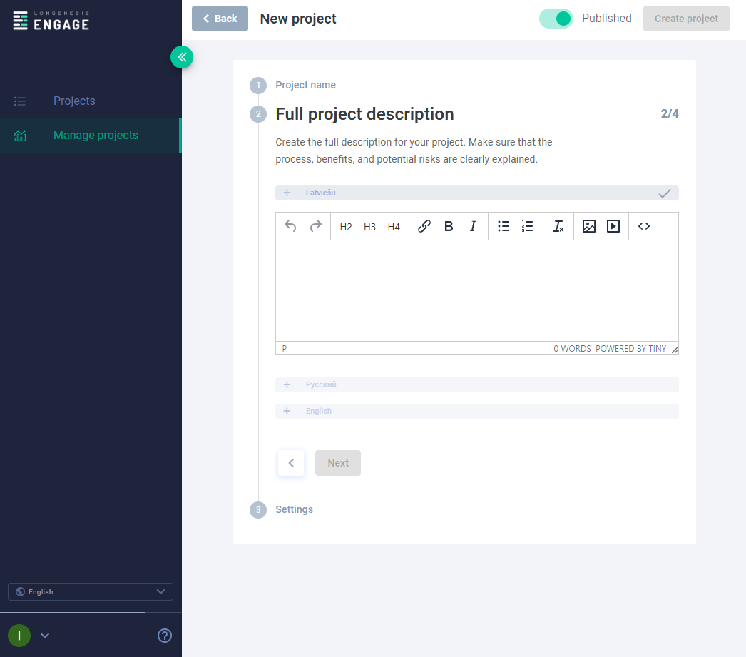Viewport: 746px width, 657px height.
Task: Toggle the Latviešu language checkmark
Action: coord(665,193)
